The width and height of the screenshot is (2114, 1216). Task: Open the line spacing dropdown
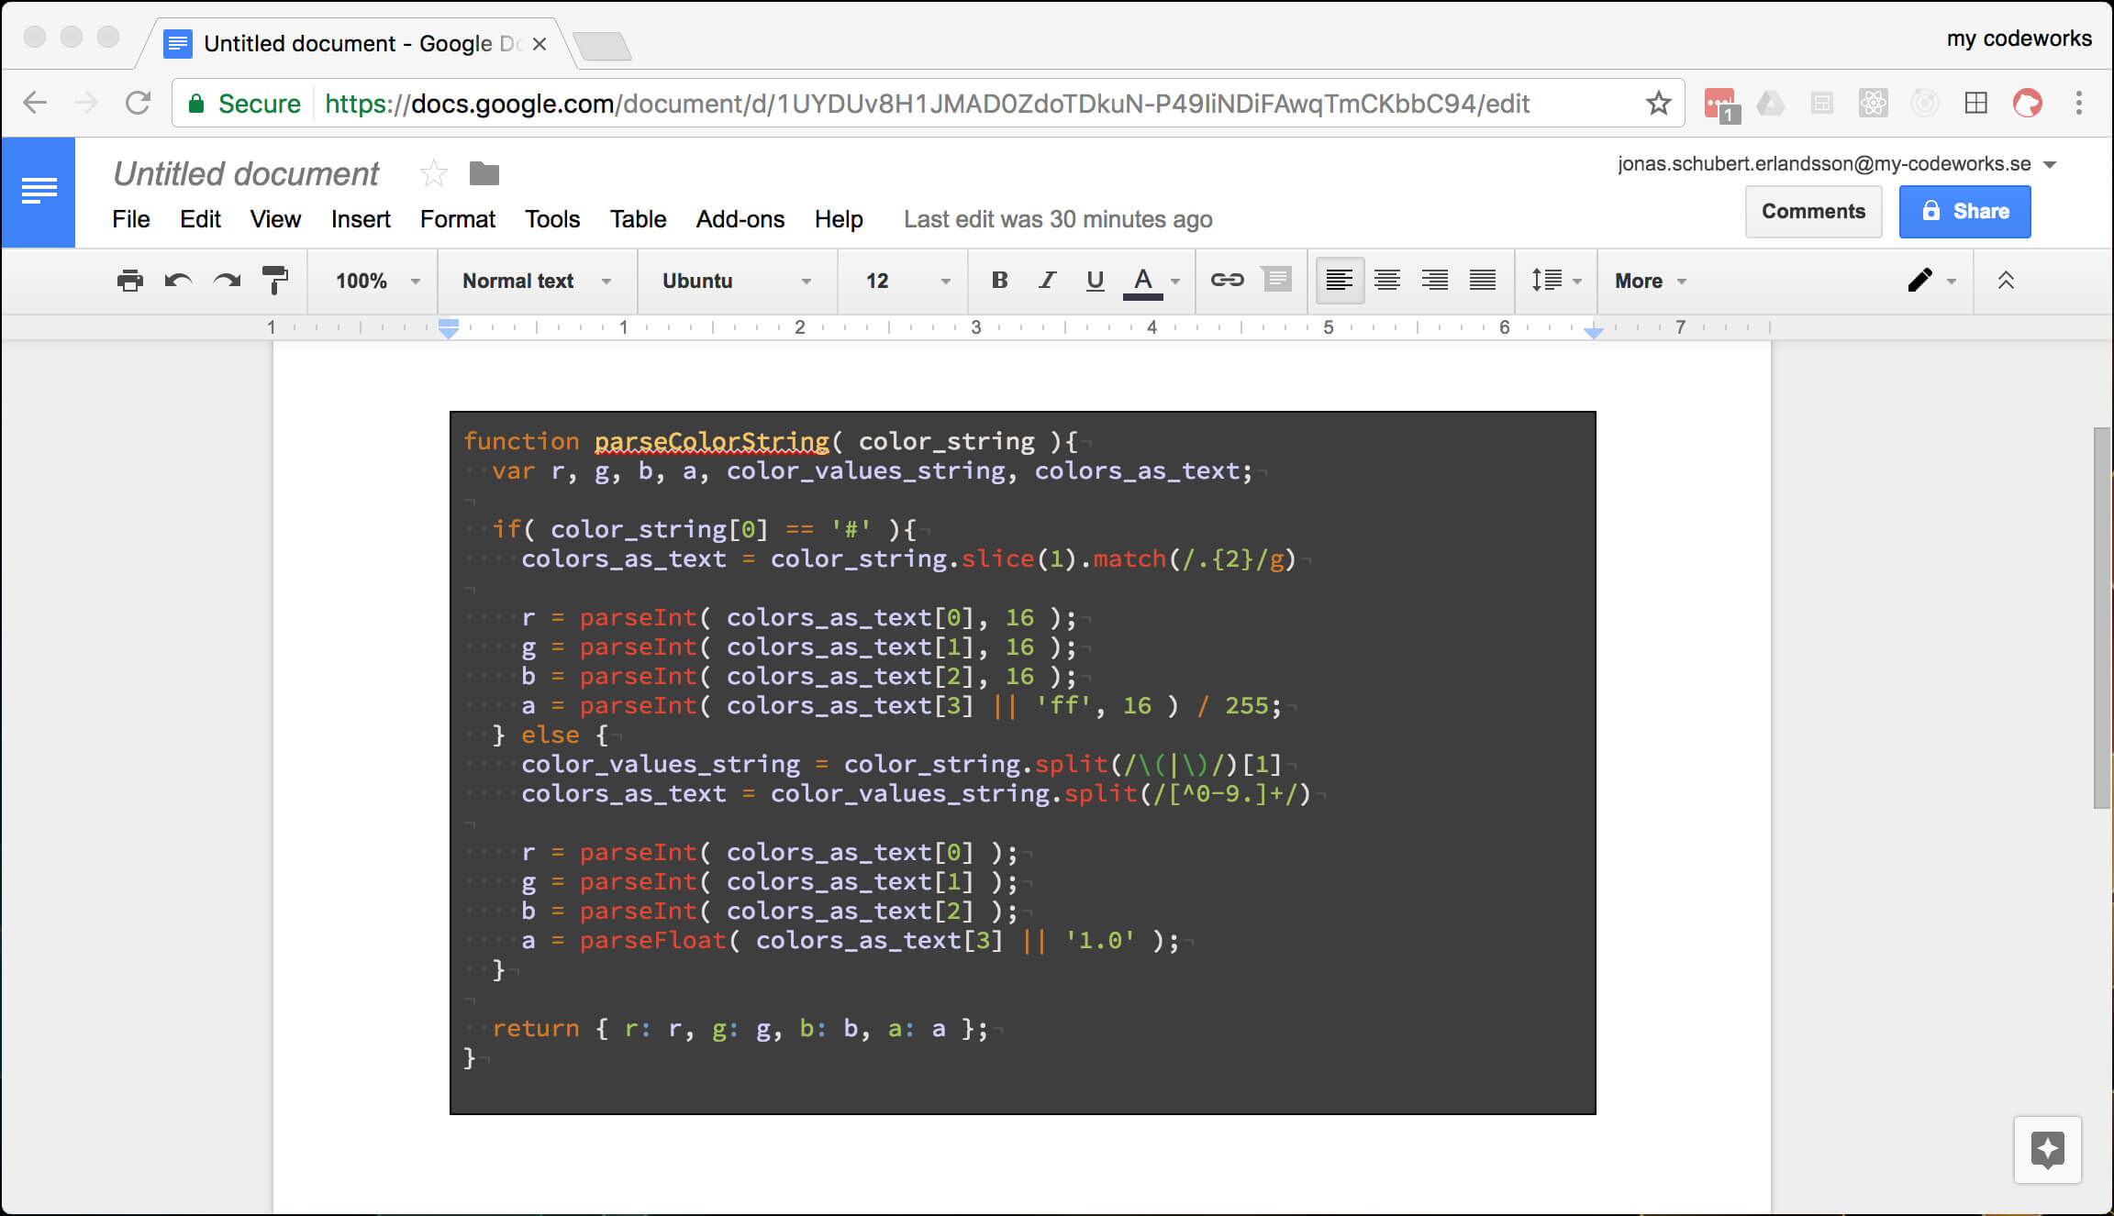pyautogui.click(x=1556, y=281)
